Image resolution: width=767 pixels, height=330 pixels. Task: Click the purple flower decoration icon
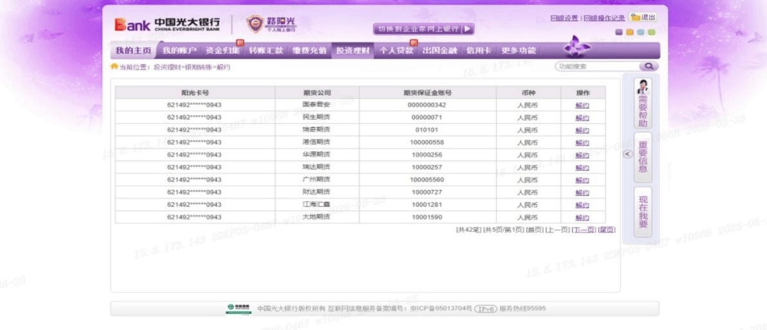coord(576,48)
